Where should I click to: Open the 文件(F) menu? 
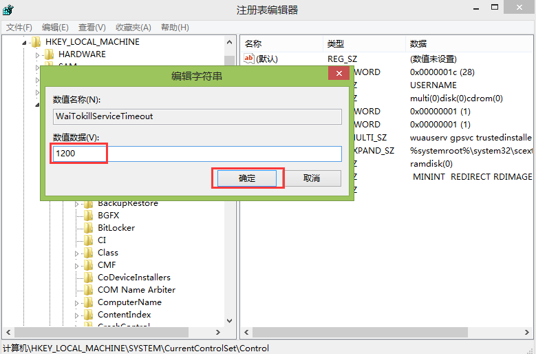pyautogui.click(x=19, y=28)
